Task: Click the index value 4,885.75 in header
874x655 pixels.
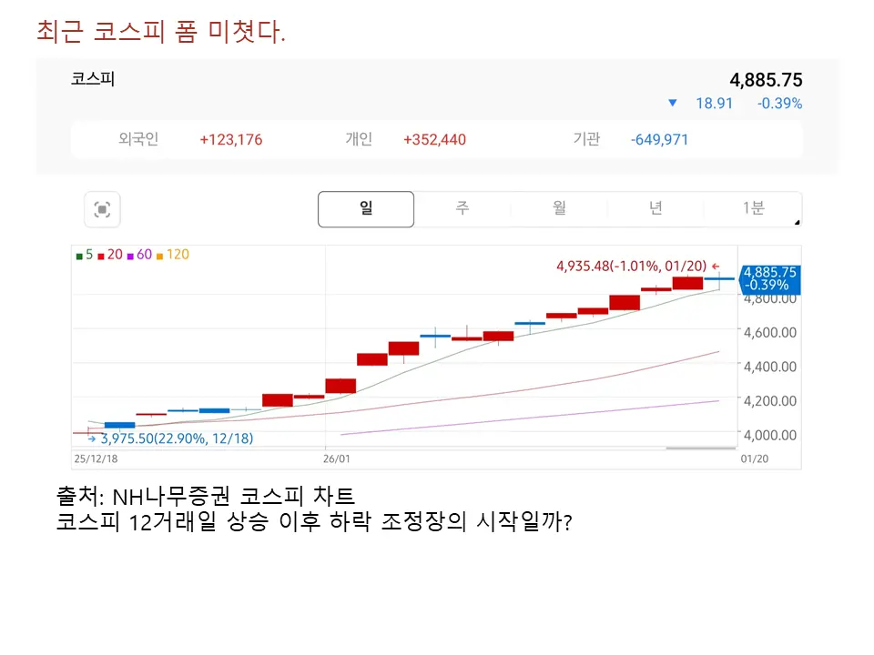Action: pyautogui.click(x=766, y=80)
